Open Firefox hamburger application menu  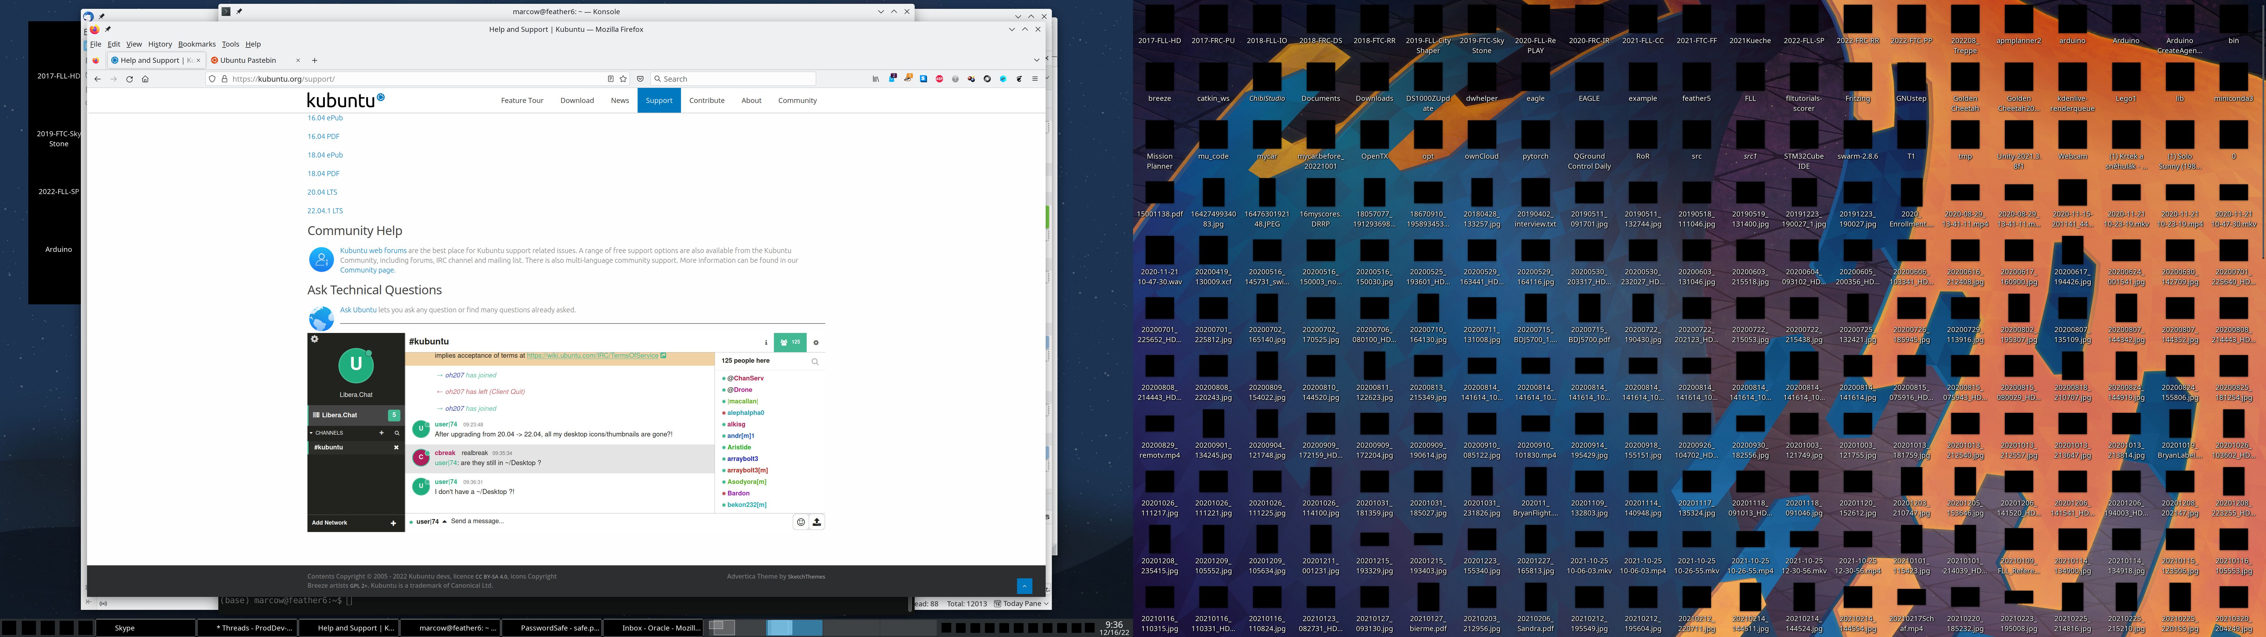pos(1035,79)
